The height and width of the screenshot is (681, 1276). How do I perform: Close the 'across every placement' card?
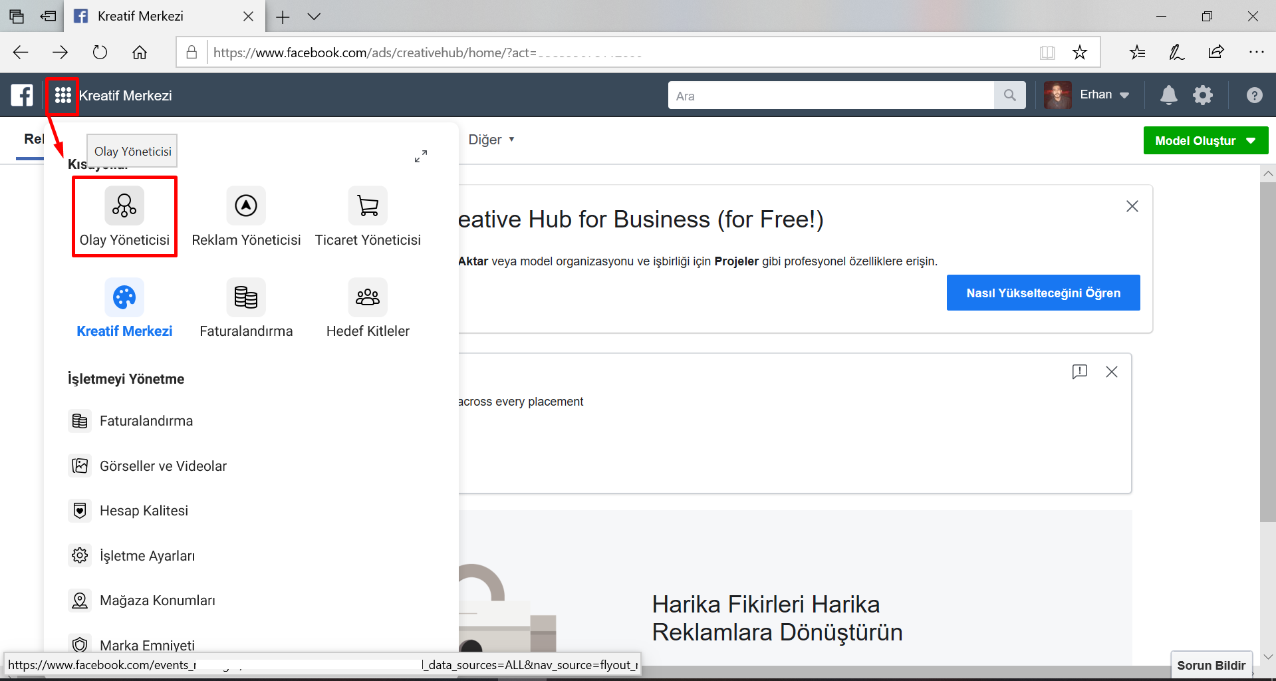[x=1112, y=372]
